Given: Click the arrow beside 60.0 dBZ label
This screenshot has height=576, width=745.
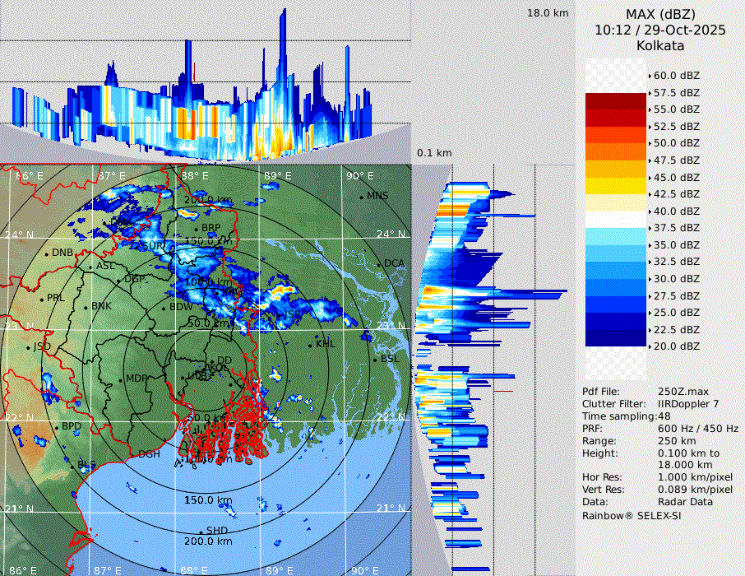Looking at the screenshot, I should (x=650, y=76).
